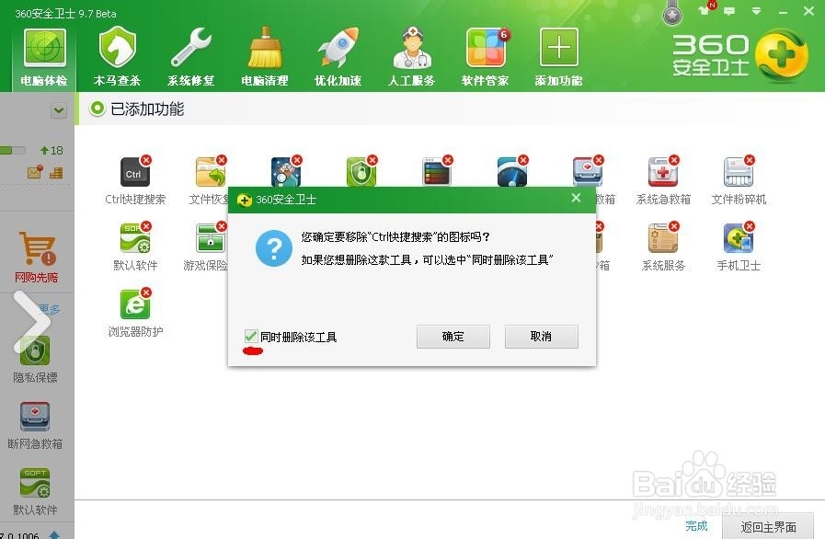Select 隐私保镖 (Privacy Bodyguard) in the sidebar

coord(37,359)
